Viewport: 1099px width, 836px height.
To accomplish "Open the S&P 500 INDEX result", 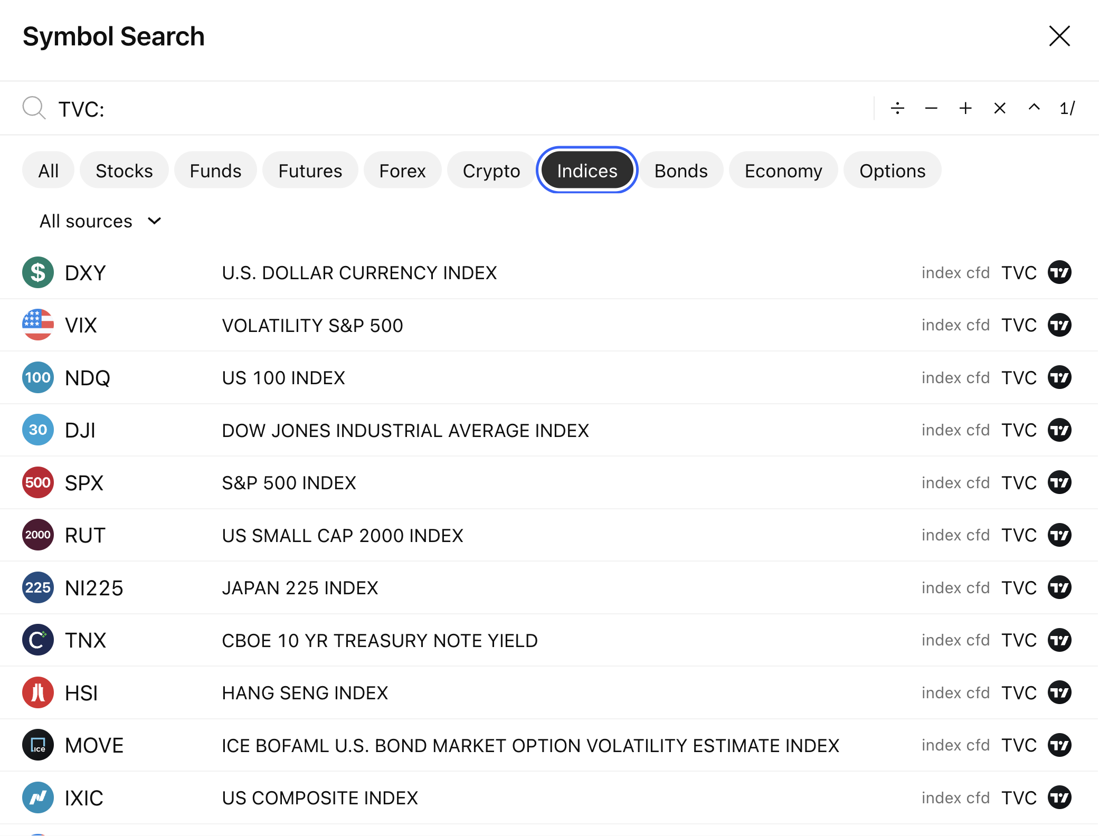I will (x=289, y=483).
